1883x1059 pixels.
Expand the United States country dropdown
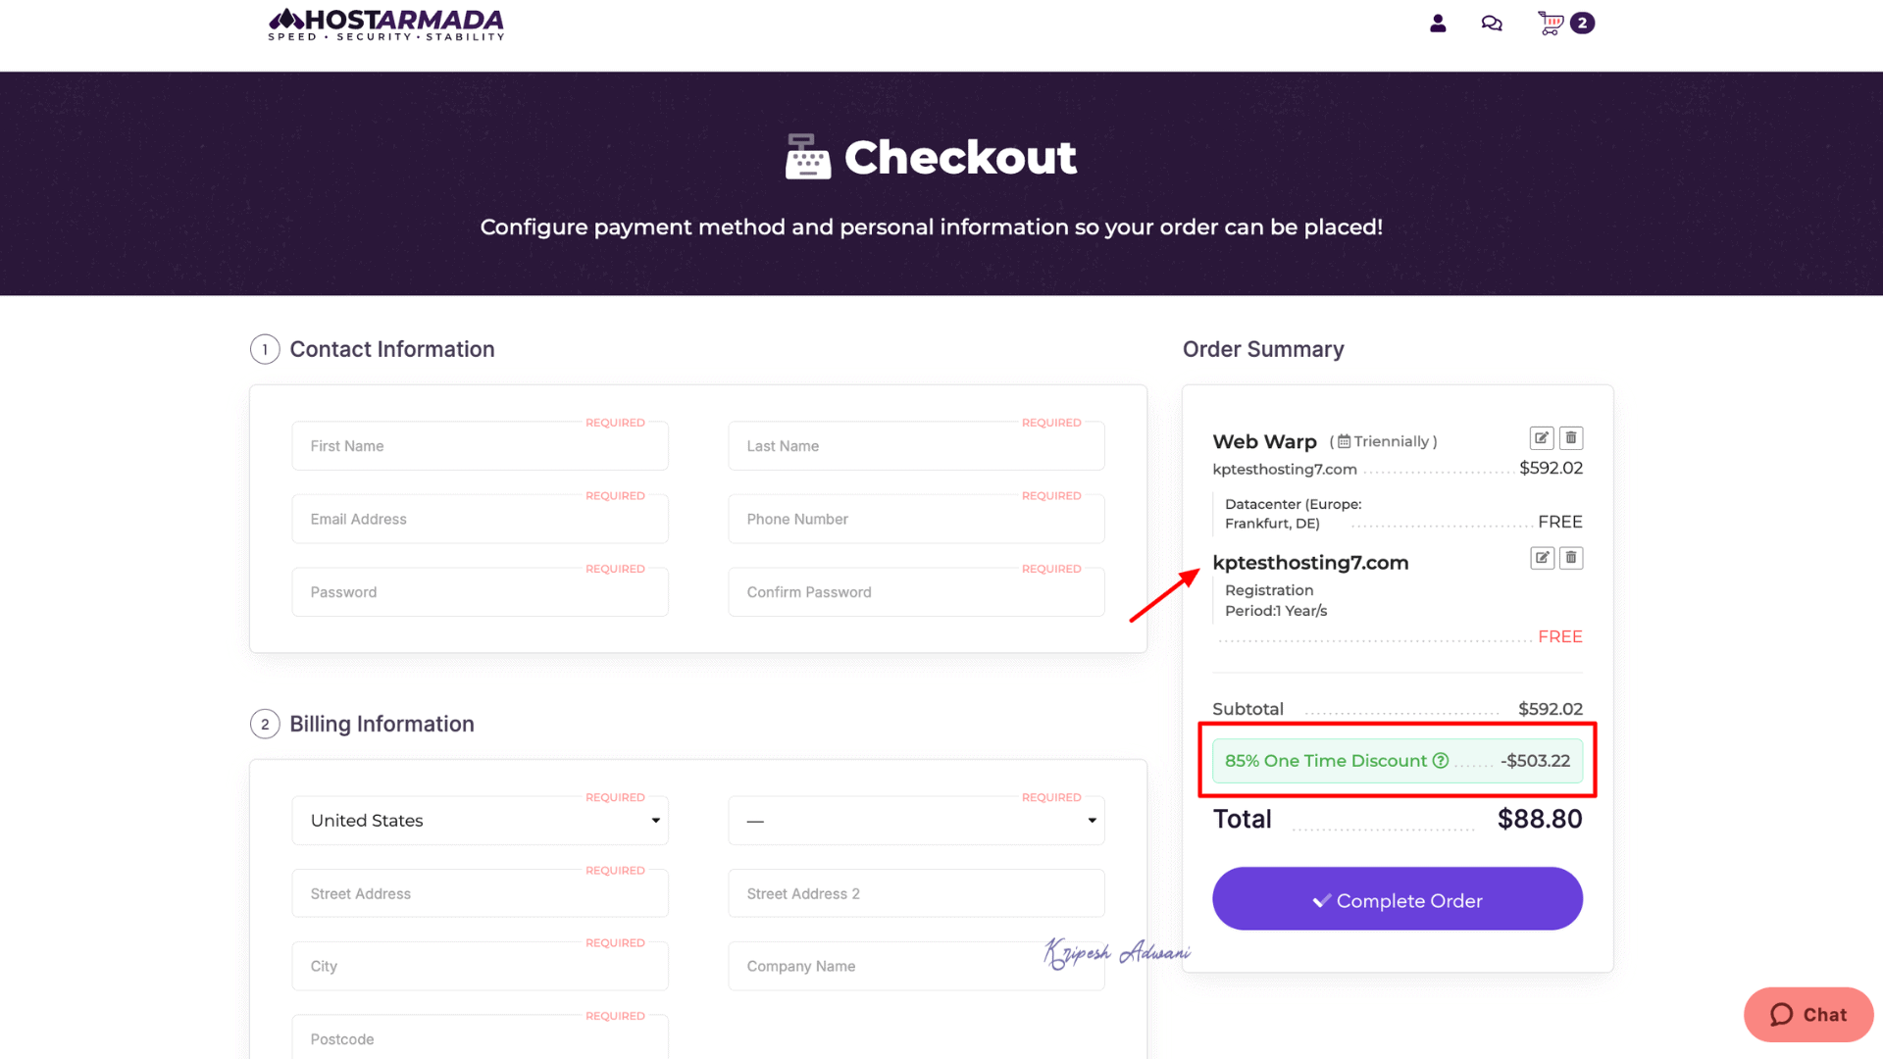coord(480,821)
